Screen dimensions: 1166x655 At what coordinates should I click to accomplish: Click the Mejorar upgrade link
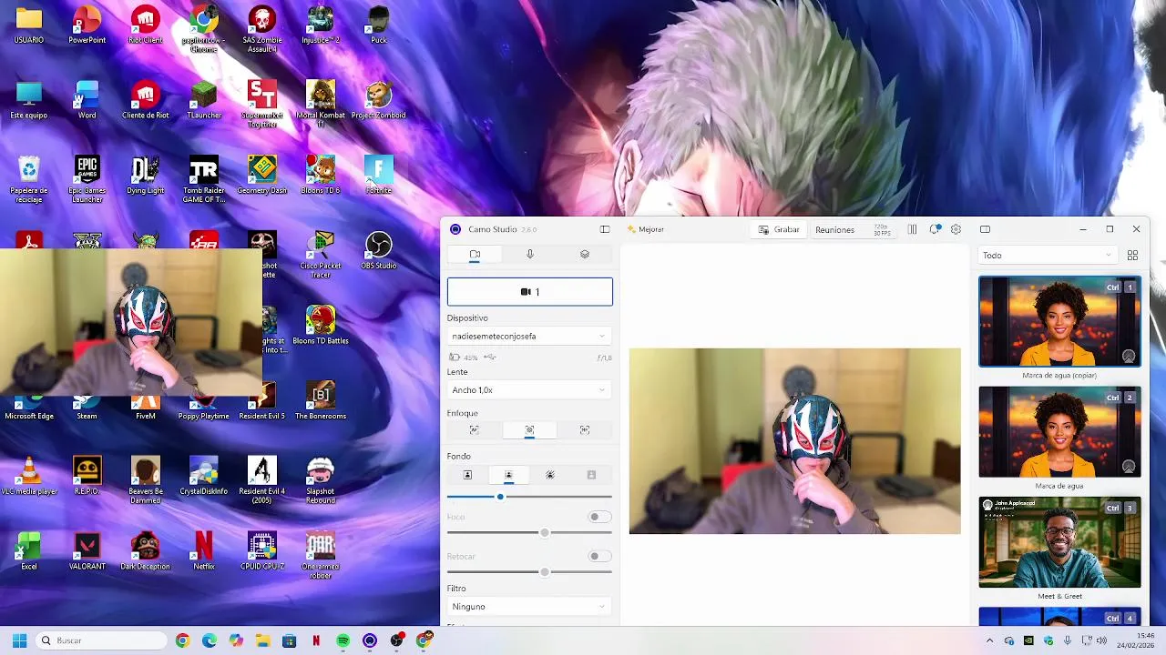[x=646, y=229]
